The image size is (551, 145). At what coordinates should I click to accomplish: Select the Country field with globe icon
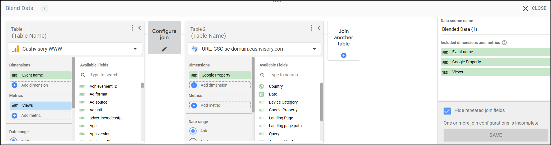[276, 86]
